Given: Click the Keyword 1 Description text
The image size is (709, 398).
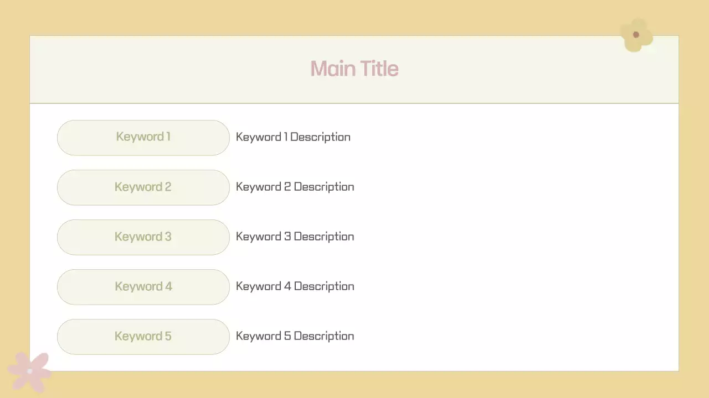Looking at the screenshot, I should pos(293,137).
